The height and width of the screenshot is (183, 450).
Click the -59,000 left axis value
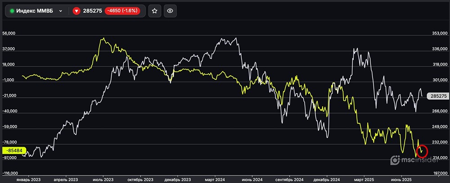[10, 126]
